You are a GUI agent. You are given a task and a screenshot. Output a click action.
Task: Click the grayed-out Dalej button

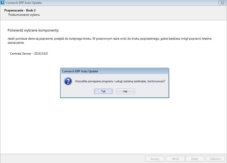[x=194, y=159]
